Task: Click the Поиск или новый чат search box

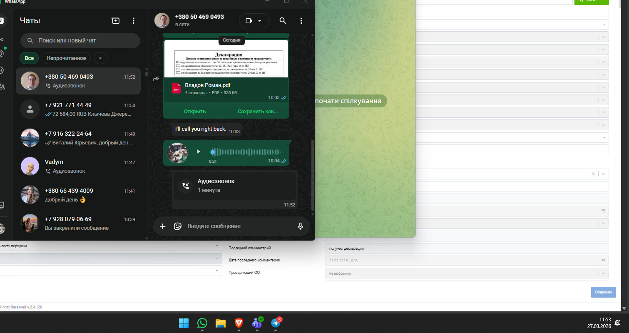Action: point(80,41)
